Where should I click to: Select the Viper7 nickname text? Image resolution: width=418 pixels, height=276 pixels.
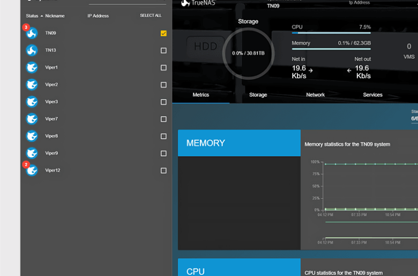pyautogui.click(x=51, y=119)
